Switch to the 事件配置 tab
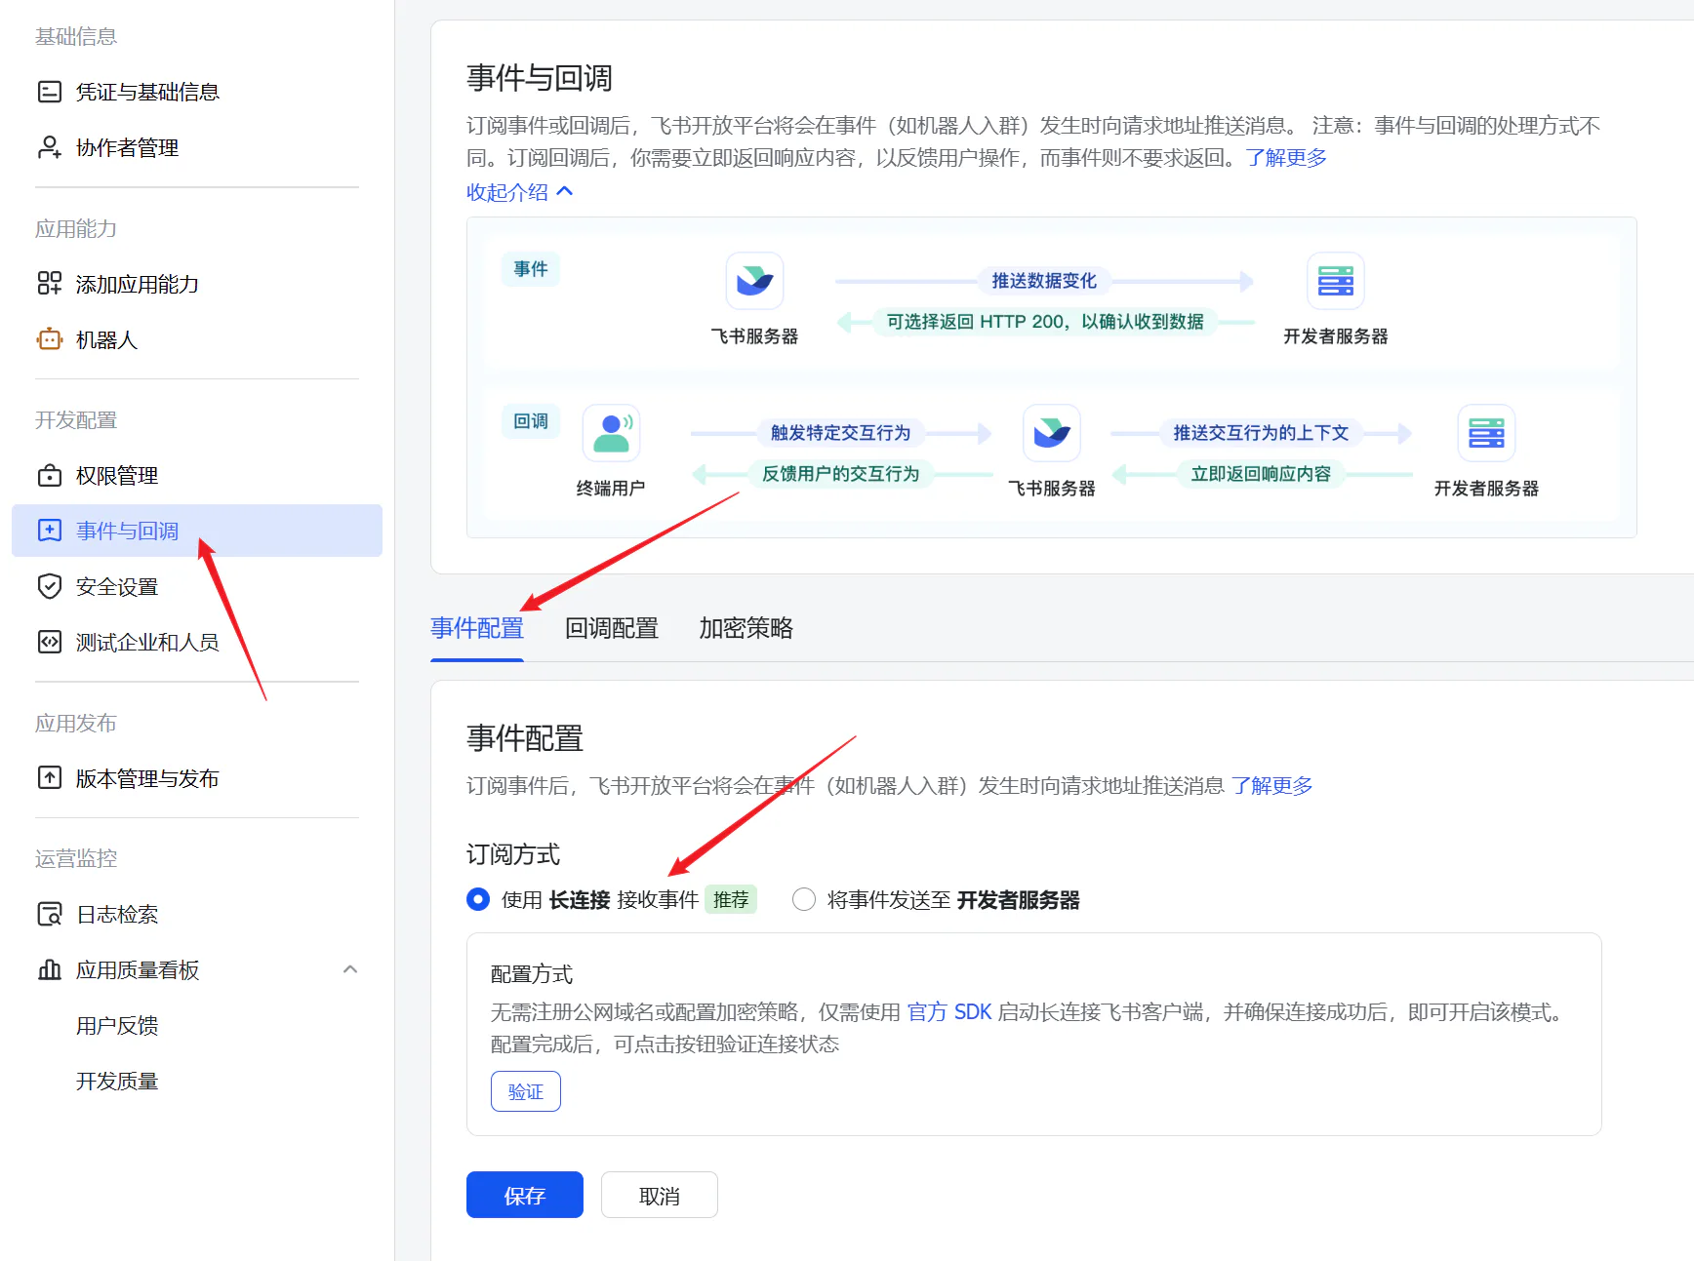 pyautogui.click(x=477, y=628)
